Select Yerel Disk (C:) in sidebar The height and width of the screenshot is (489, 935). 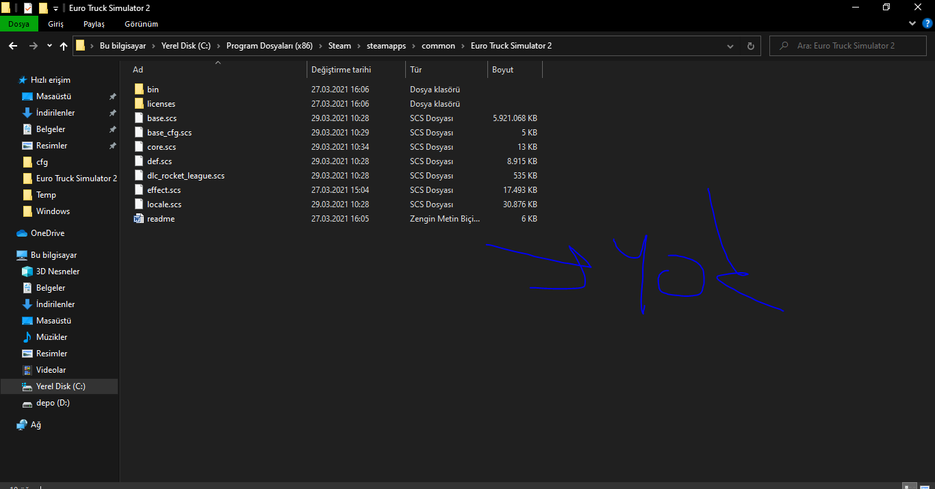click(x=60, y=386)
